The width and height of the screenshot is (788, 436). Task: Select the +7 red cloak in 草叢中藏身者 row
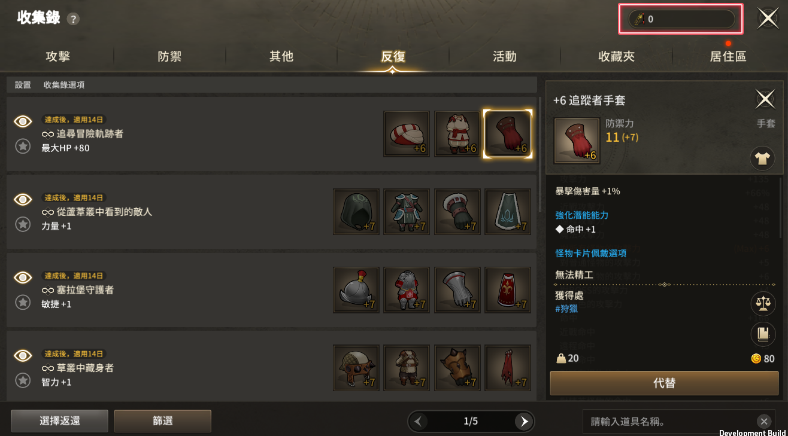[508, 367]
